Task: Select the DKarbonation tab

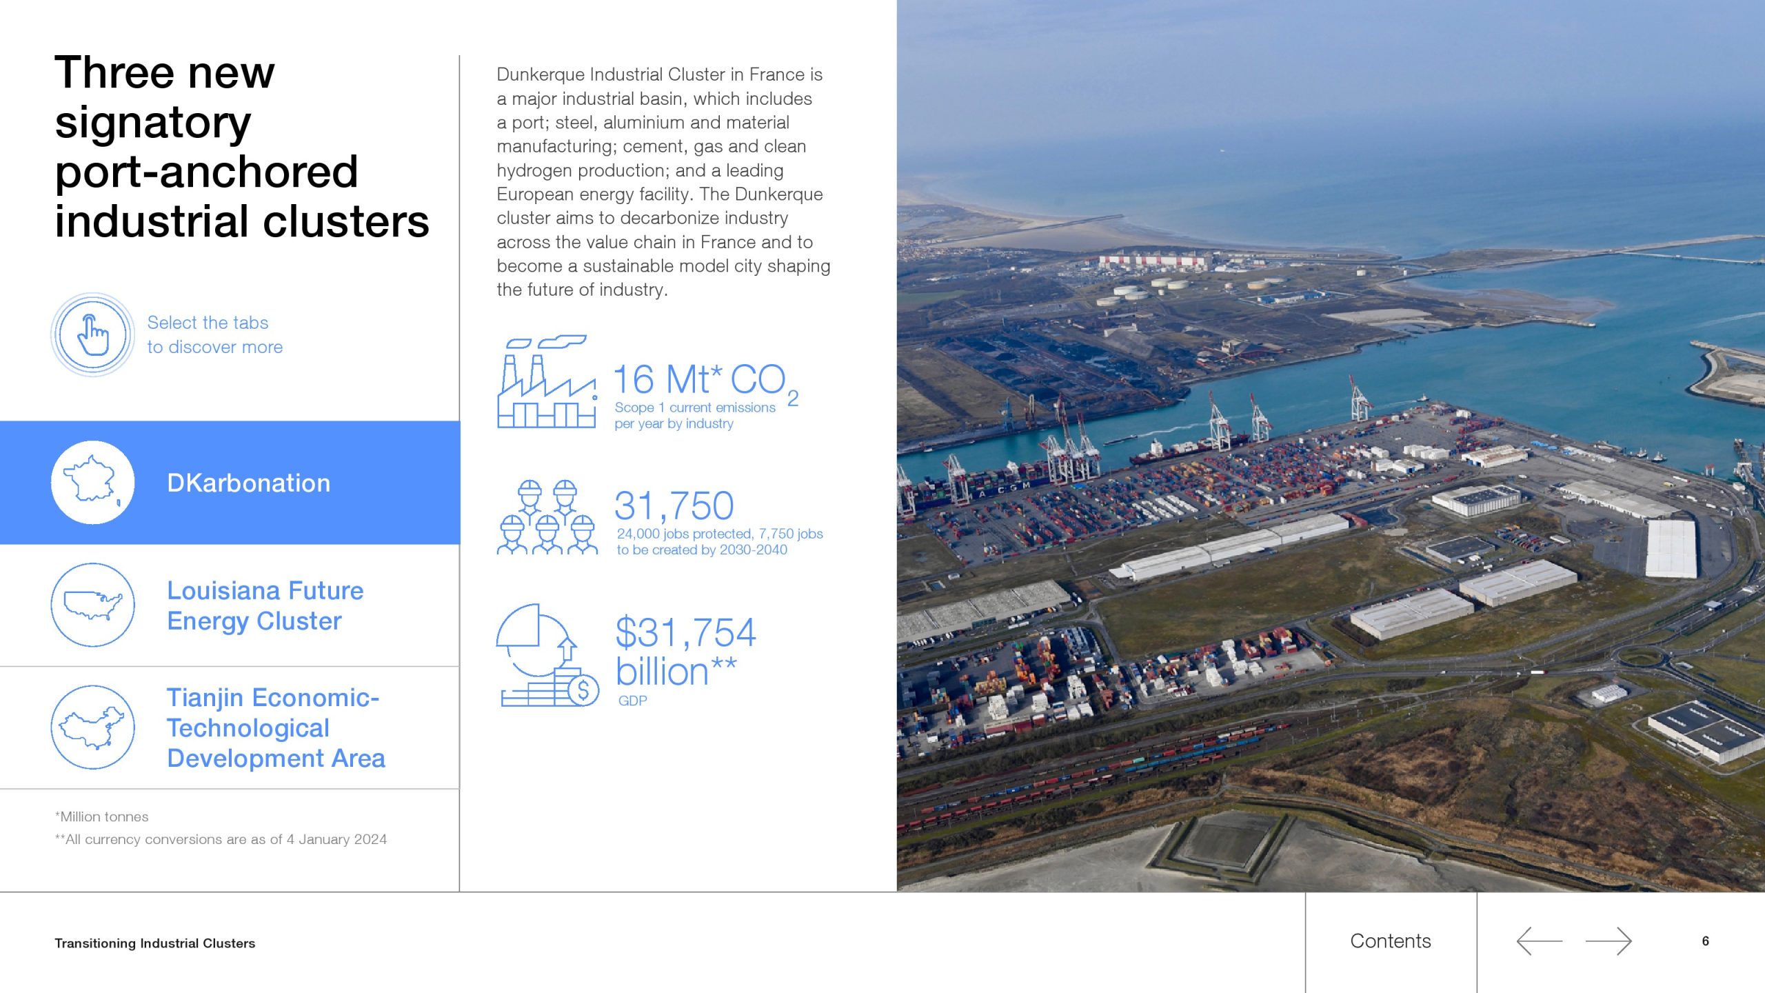Action: pos(248,483)
